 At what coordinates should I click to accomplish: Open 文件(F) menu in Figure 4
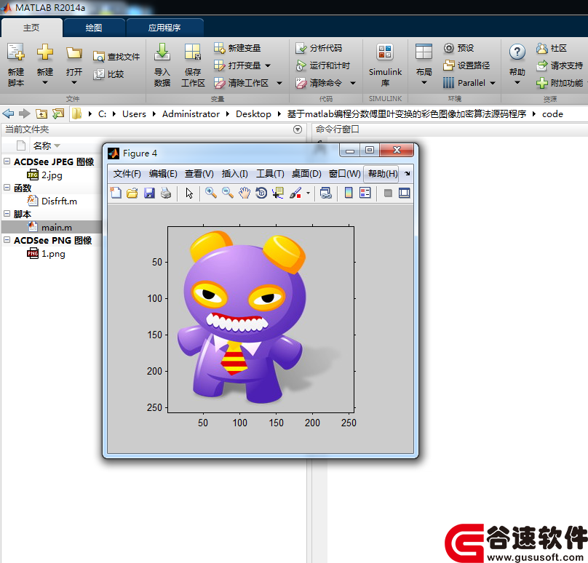[127, 174]
